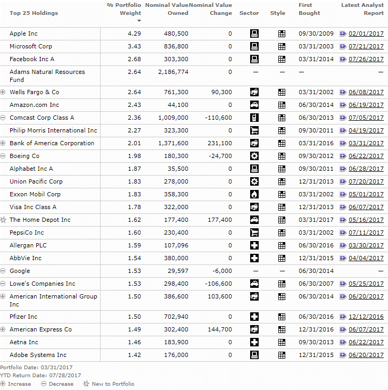
Task: Open Microsoft analyst report dated 07/21/2017
Action: tap(366, 46)
